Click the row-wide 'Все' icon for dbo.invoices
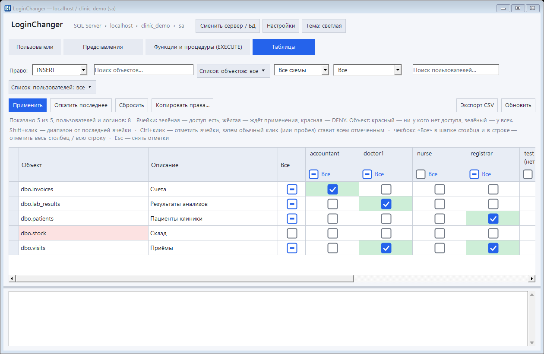Viewport: 544px width, 354px height. [x=292, y=189]
